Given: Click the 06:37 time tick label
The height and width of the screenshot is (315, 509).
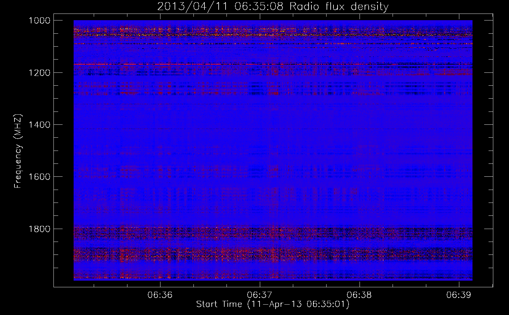Looking at the screenshot, I should click(260, 295).
